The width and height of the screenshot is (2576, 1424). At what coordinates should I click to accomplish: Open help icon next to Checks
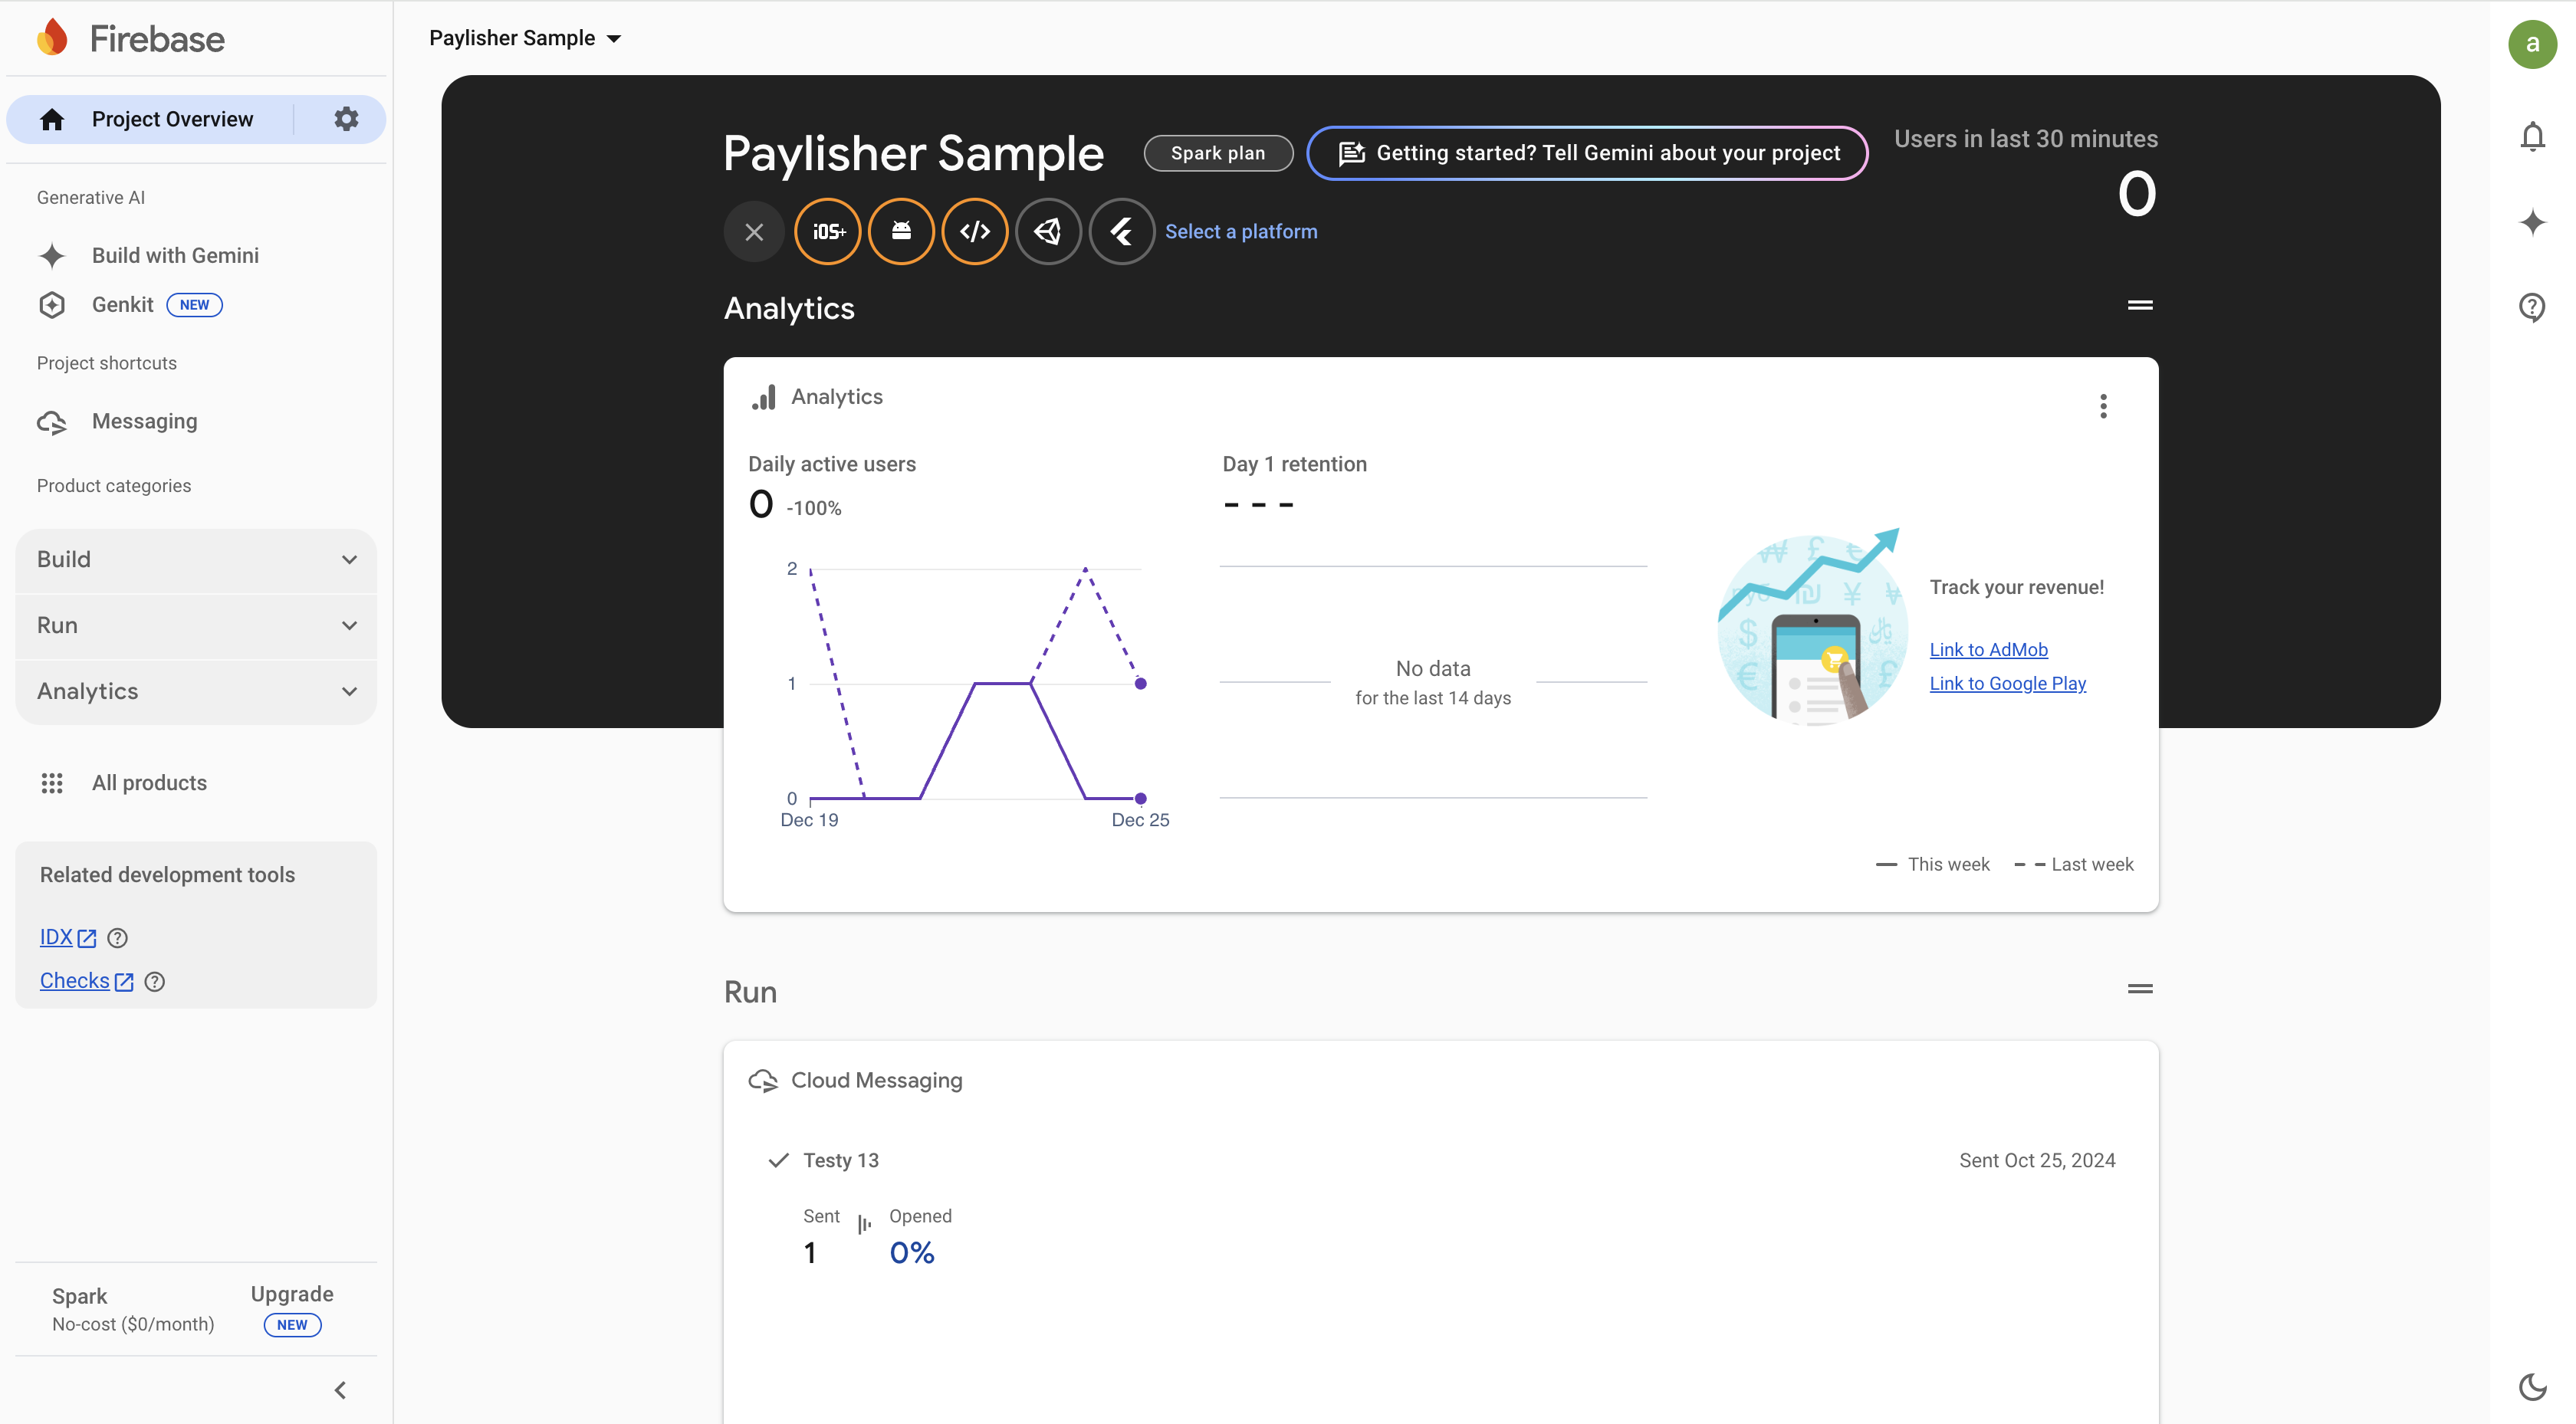155,982
